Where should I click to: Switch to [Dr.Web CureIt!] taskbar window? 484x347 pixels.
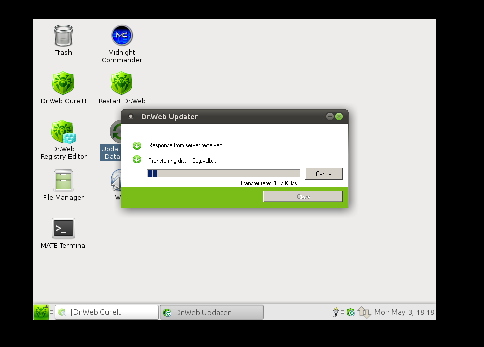click(x=107, y=312)
